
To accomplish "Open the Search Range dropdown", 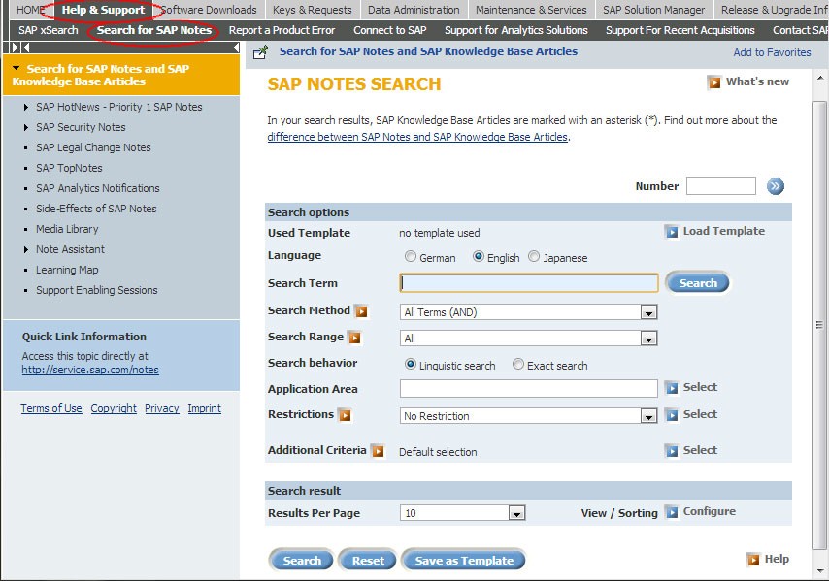I will pos(648,339).
